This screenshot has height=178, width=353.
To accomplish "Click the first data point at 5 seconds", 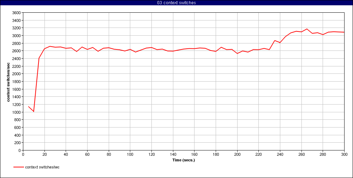I will click(x=28, y=106).
